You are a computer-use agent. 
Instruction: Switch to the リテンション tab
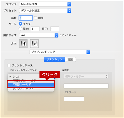tap(54, 60)
